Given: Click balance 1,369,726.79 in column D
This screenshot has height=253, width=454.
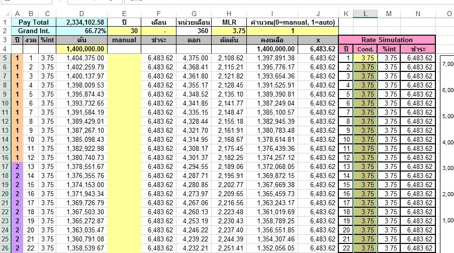Looking at the screenshot, I should (81, 203).
